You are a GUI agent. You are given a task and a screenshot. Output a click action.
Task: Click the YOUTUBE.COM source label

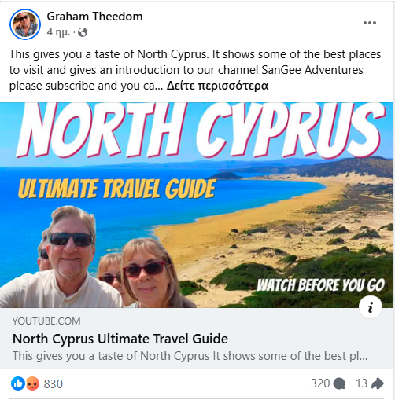click(46, 321)
